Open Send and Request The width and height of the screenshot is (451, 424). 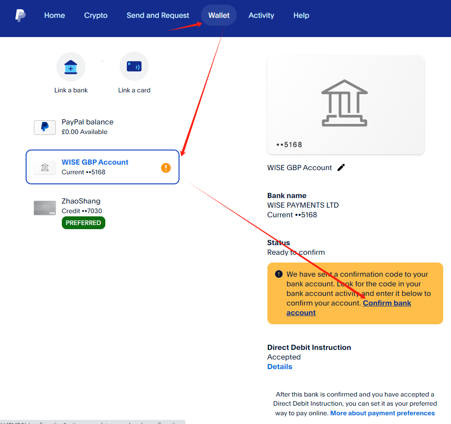[x=158, y=15]
